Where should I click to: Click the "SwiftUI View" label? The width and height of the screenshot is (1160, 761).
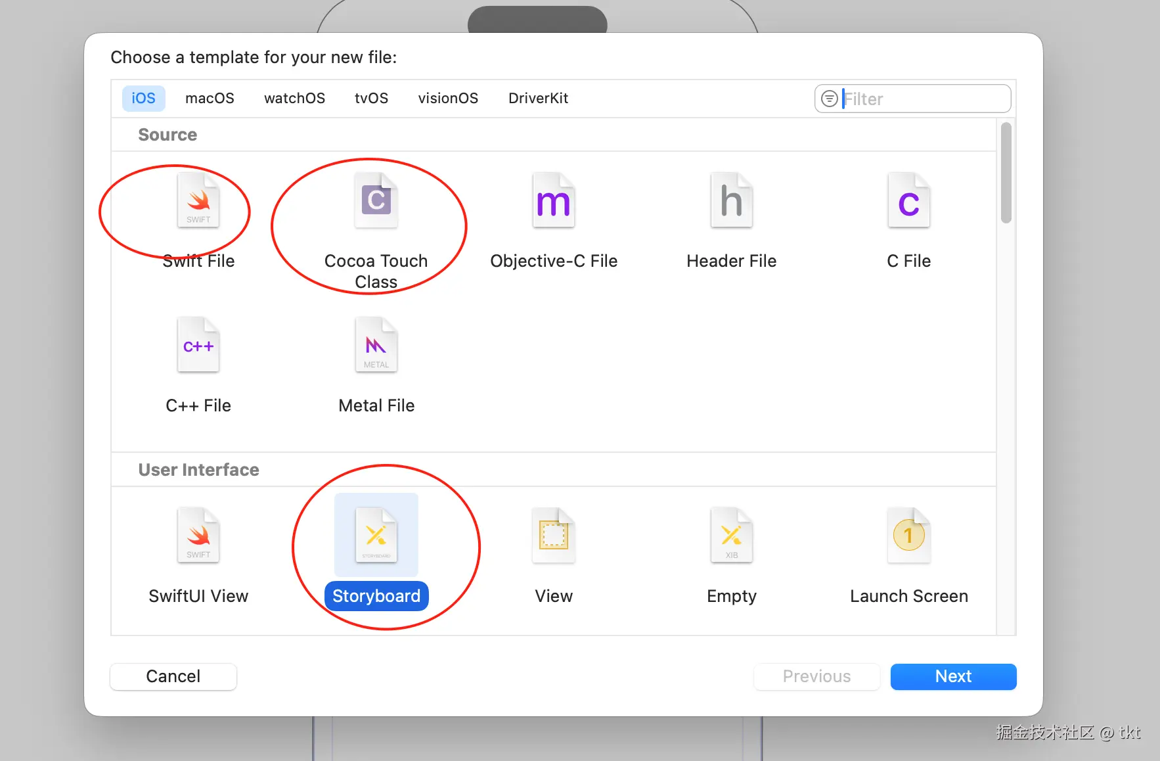point(198,596)
